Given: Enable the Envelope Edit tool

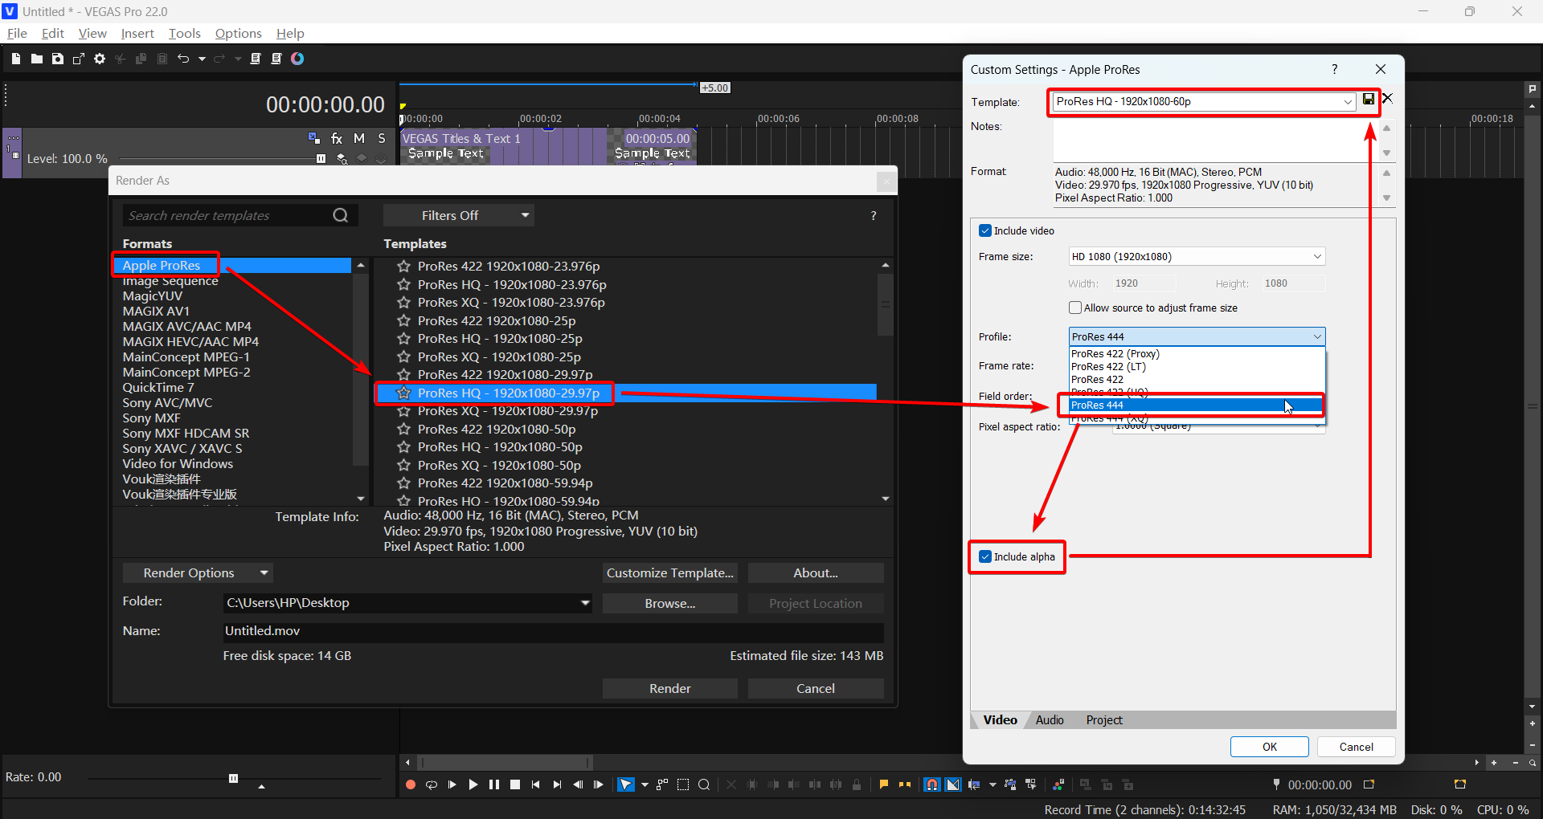Looking at the screenshot, I should tap(661, 784).
